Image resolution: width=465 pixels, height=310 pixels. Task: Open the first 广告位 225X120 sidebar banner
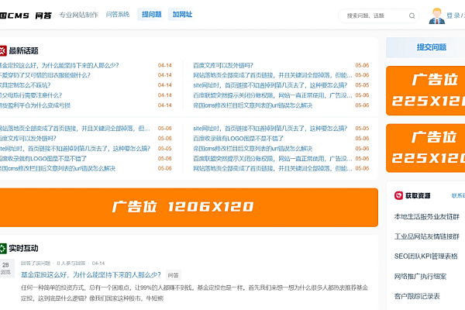[425, 90]
